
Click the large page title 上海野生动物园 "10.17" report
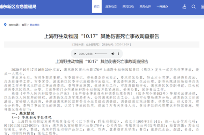tap(102, 36)
